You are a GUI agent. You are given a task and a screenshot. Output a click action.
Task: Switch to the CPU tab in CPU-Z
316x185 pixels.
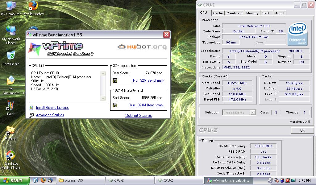click(x=204, y=12)
